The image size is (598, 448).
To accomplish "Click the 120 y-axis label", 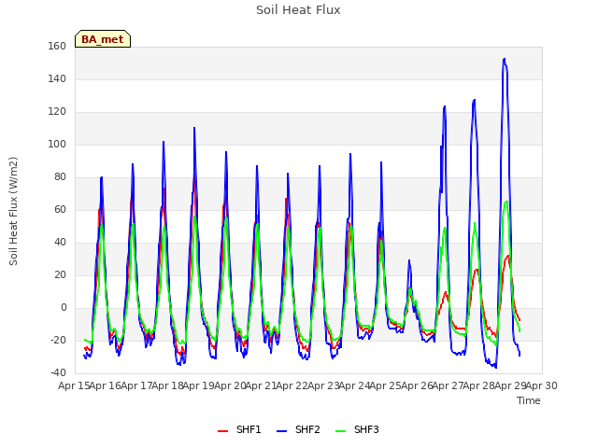I will tap(57, 112).
